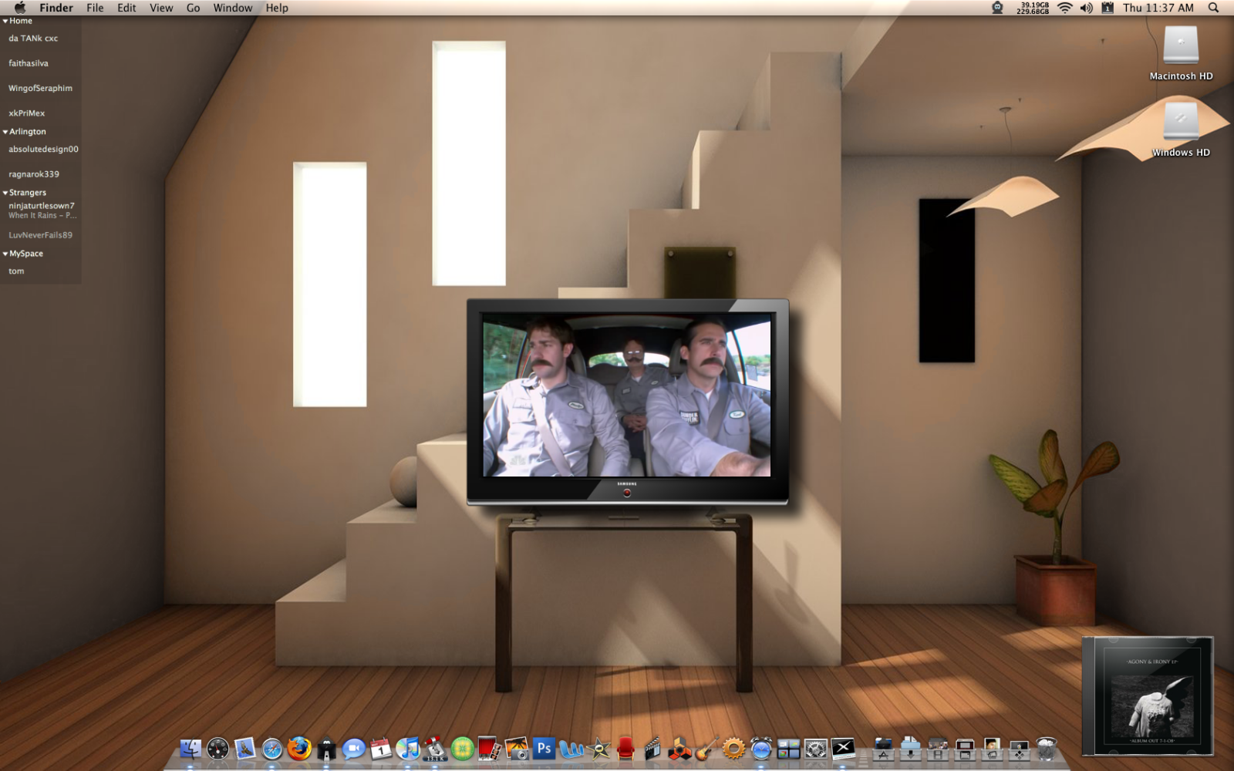Open the Applications stack in the Dock
This screenshot has height=771, width=1234.
[x=883, y=748]
